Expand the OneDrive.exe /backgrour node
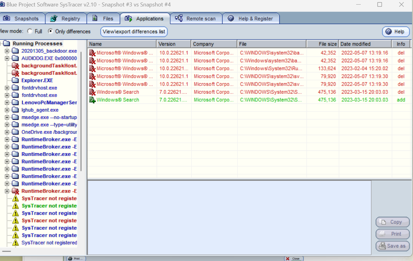Image resolution: width=413 pixels, height=261 pixels. (x=7, y=132)
